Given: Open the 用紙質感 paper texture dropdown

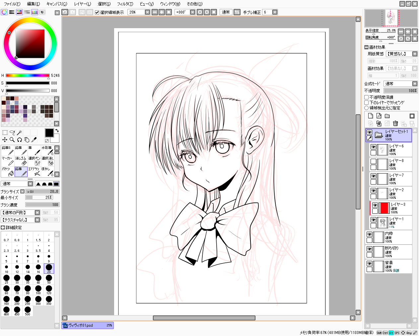Looking at the screenshot, I should pos(415,54).
